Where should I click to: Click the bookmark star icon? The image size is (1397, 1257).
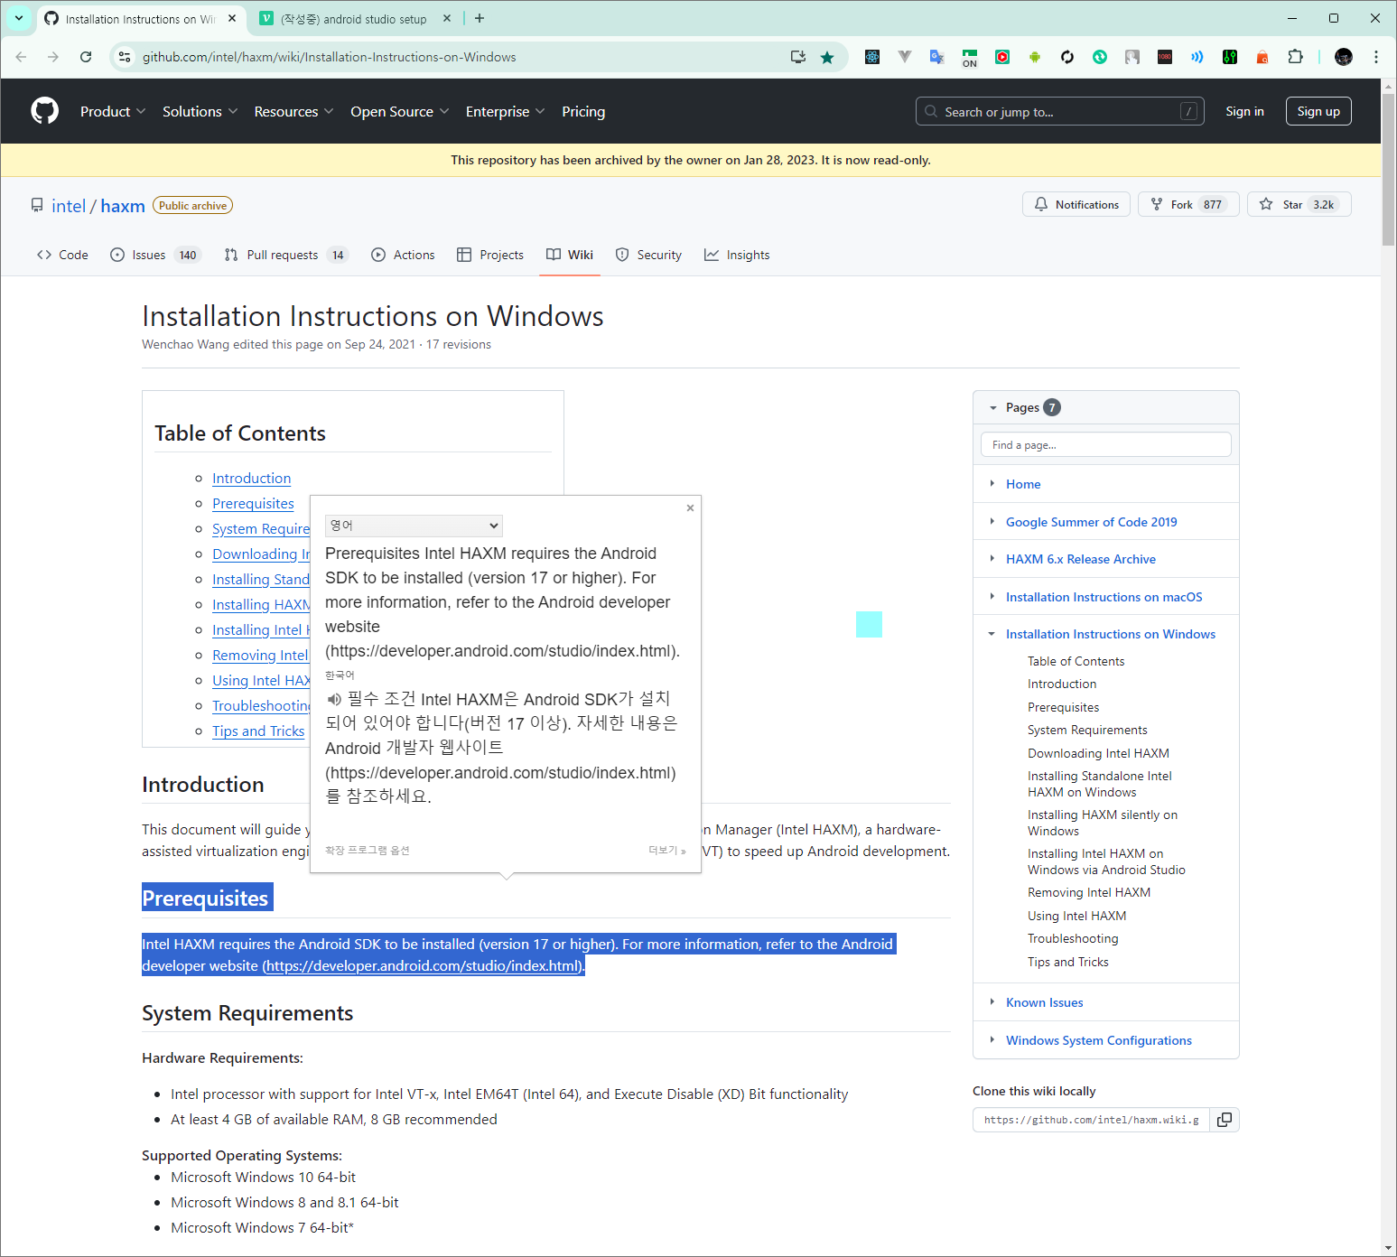pyautogui.click(x=827, y=57)
